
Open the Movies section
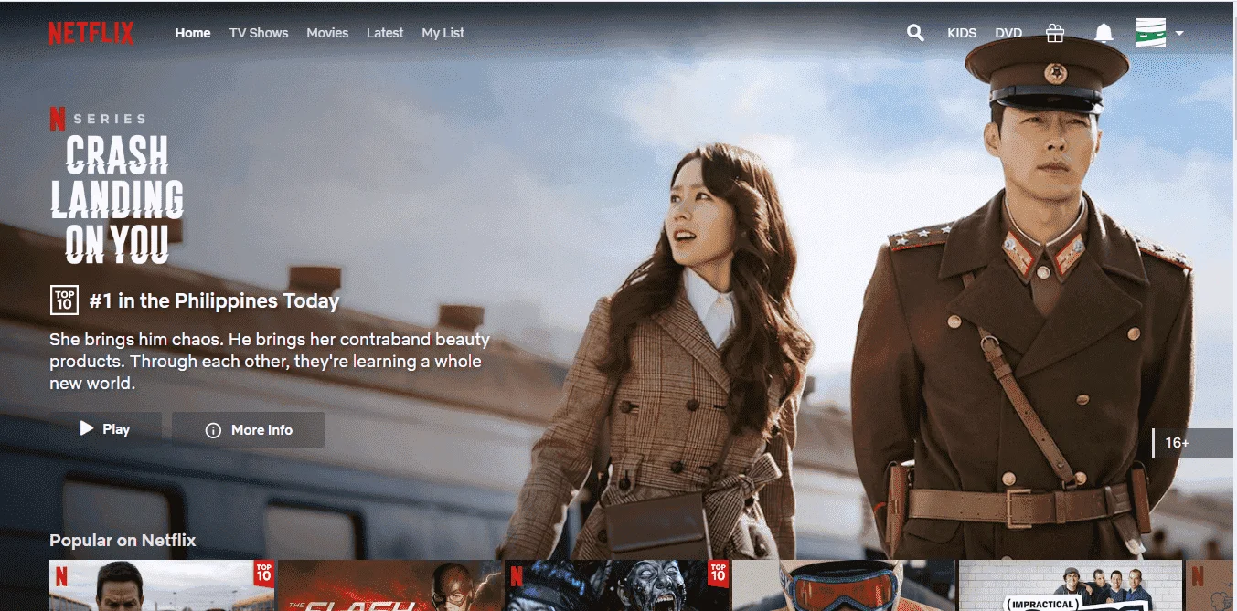(x=327, y=33)
